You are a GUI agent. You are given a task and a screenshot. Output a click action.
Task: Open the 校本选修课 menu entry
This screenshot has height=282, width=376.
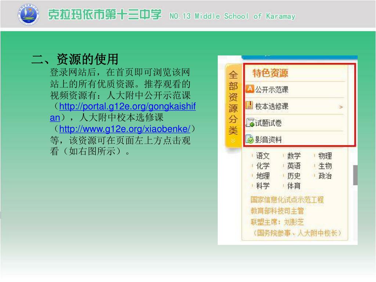(271, 106)
